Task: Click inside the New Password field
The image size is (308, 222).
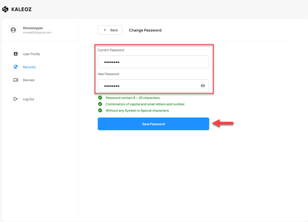Action: click(148, 86)
